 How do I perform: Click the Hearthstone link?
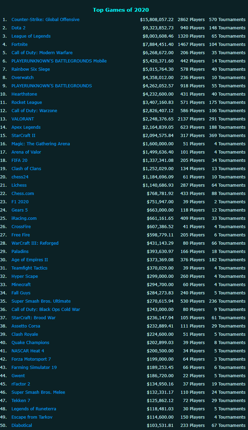click(x=24, y=94)
